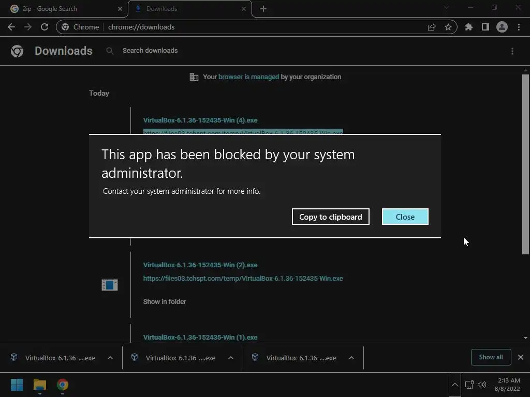Click the scrollbar down arrow
Image resolution: width=530 pixels, height=397 pixels.
[525, 338]
